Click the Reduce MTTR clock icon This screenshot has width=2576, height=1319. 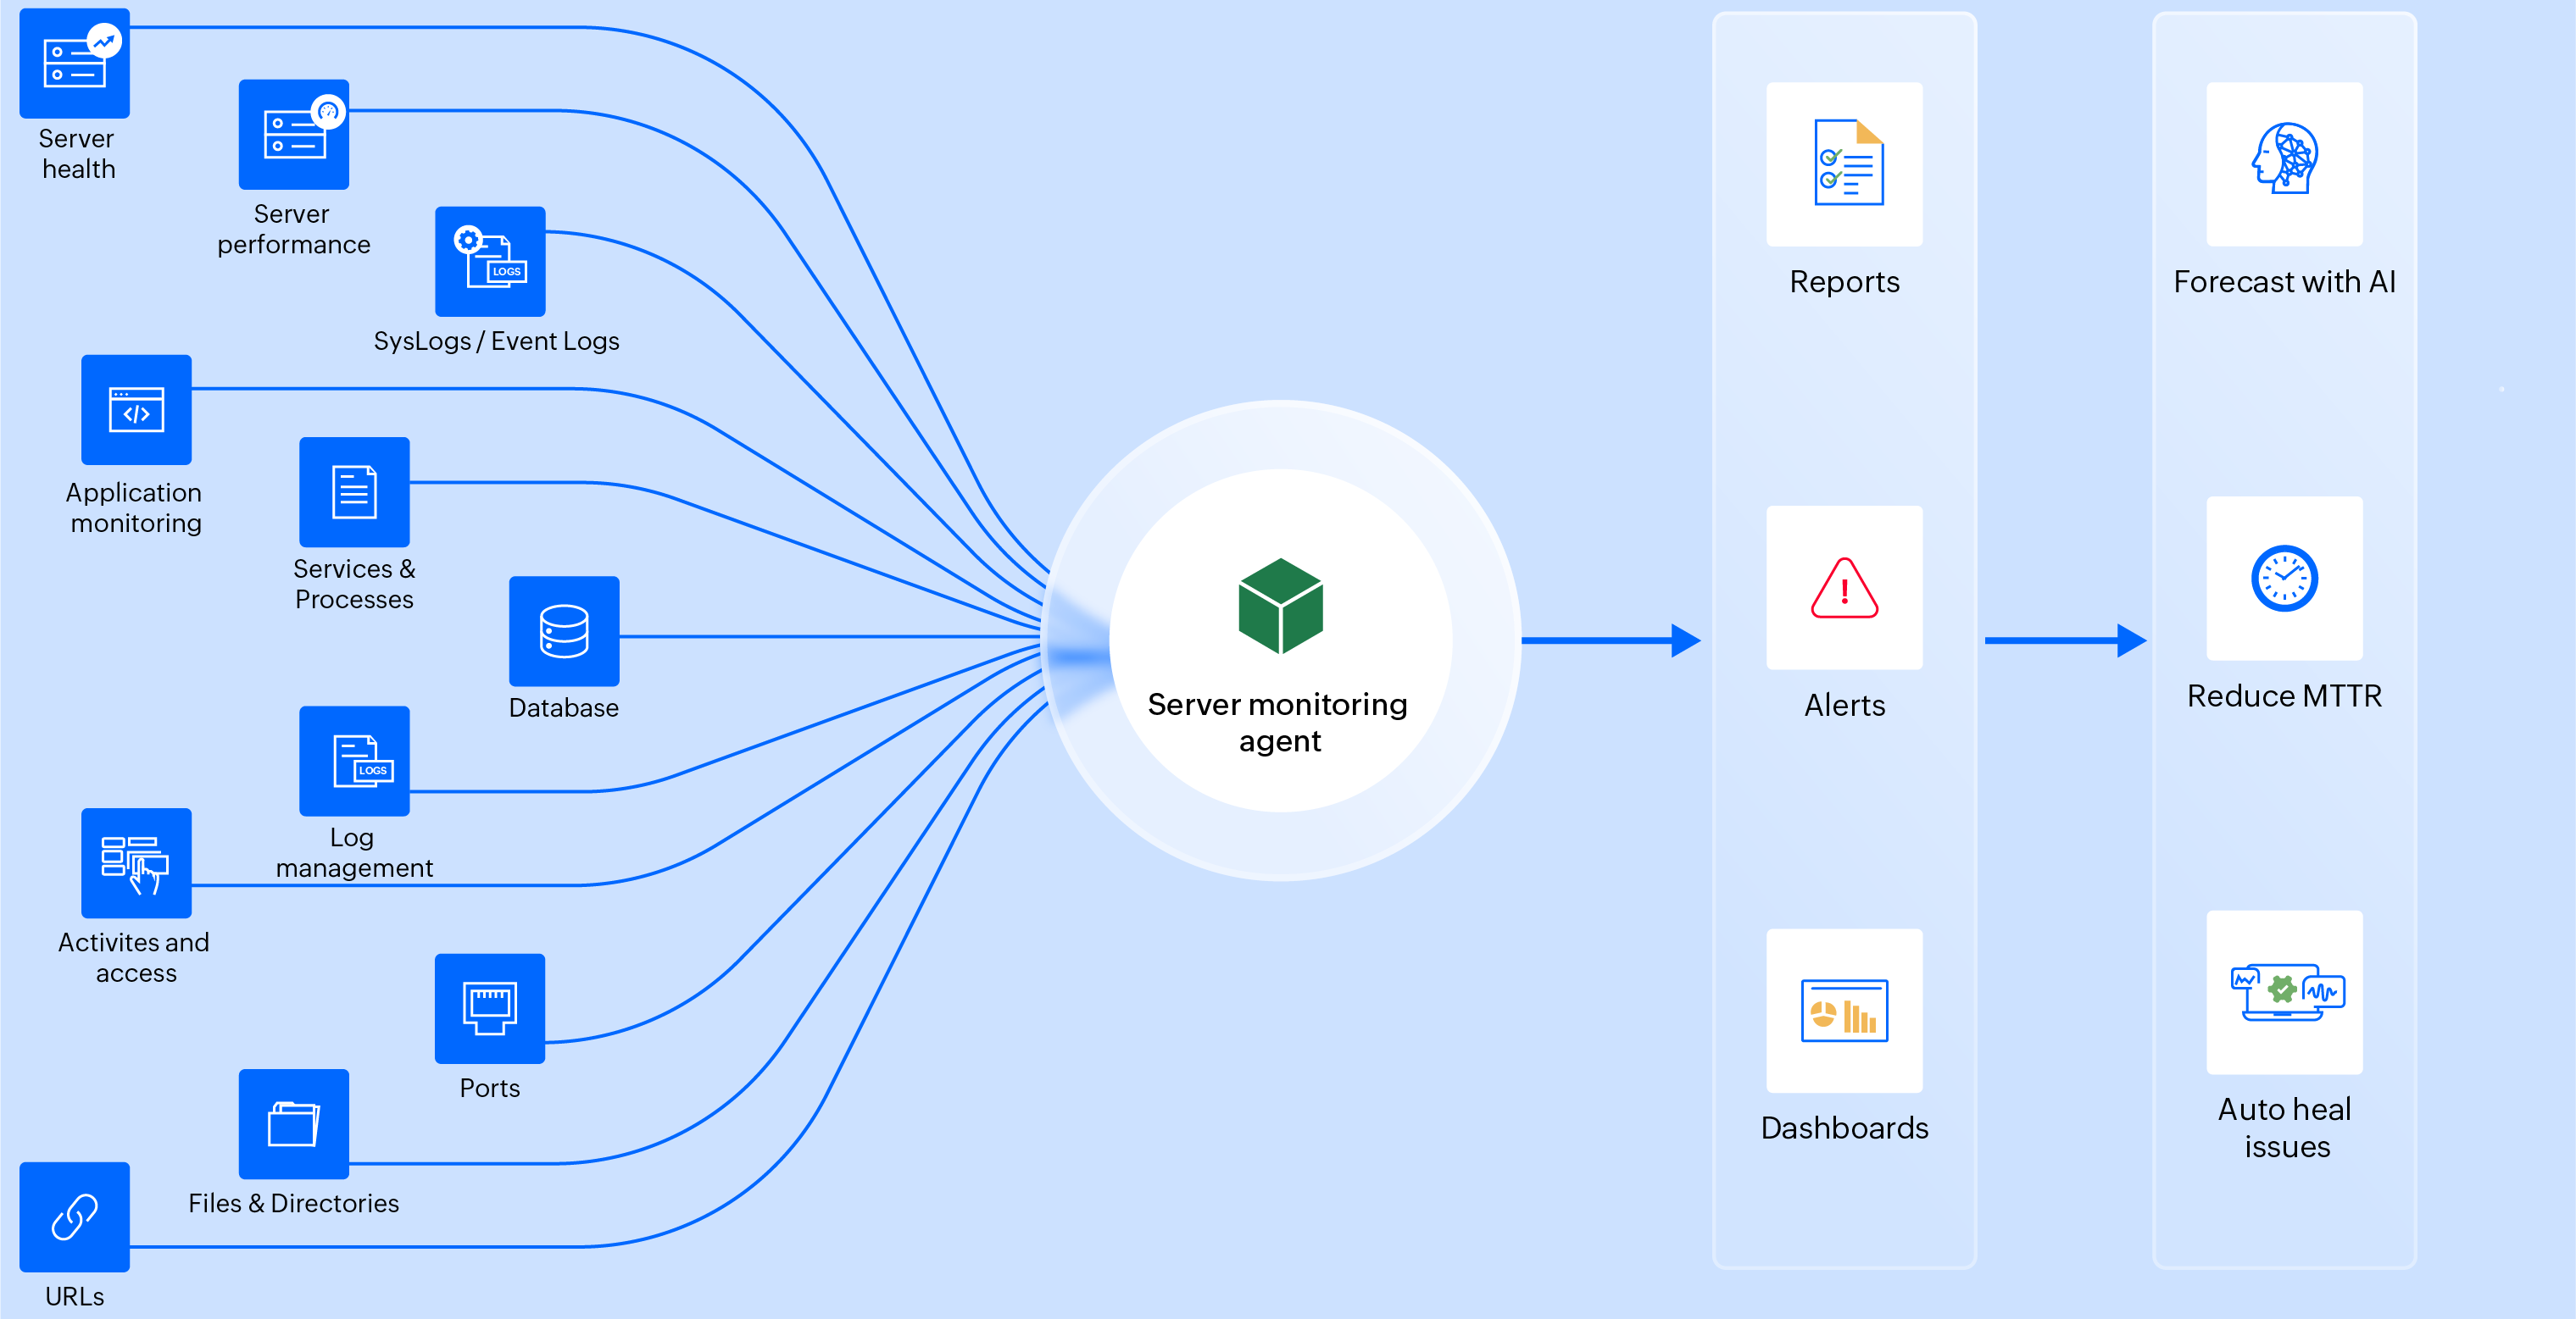(x=2284, y=578)
